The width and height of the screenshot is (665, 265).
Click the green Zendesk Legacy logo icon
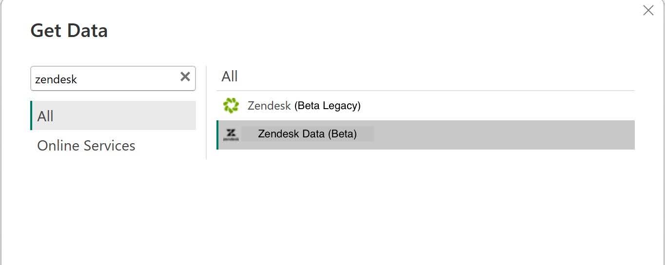pyautogui.click(x=231, y=105)
